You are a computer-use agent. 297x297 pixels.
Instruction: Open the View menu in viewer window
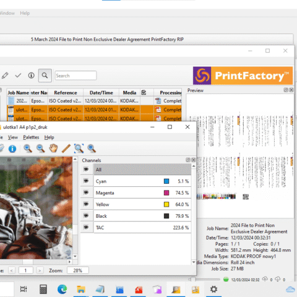tap(13, 137)
